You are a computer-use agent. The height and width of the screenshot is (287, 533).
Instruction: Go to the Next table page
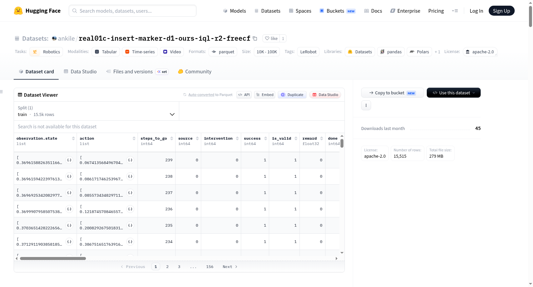(x=230, y=267)
